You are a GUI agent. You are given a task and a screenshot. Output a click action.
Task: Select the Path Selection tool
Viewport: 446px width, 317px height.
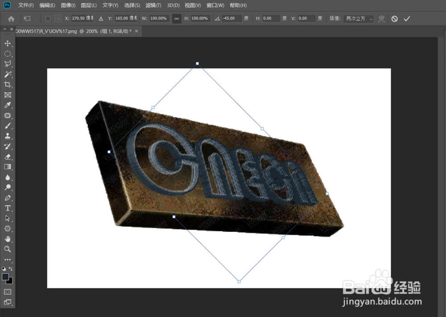pyautogui.click(x=8, y=218)
